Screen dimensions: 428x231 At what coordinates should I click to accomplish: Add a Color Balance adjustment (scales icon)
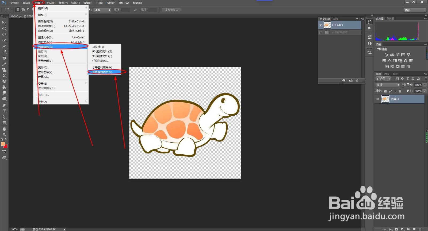click(389, 61)
